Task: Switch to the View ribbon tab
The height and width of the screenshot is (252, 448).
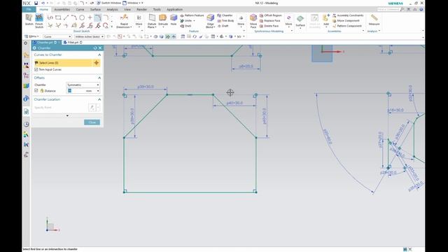Action: (127, 9)
